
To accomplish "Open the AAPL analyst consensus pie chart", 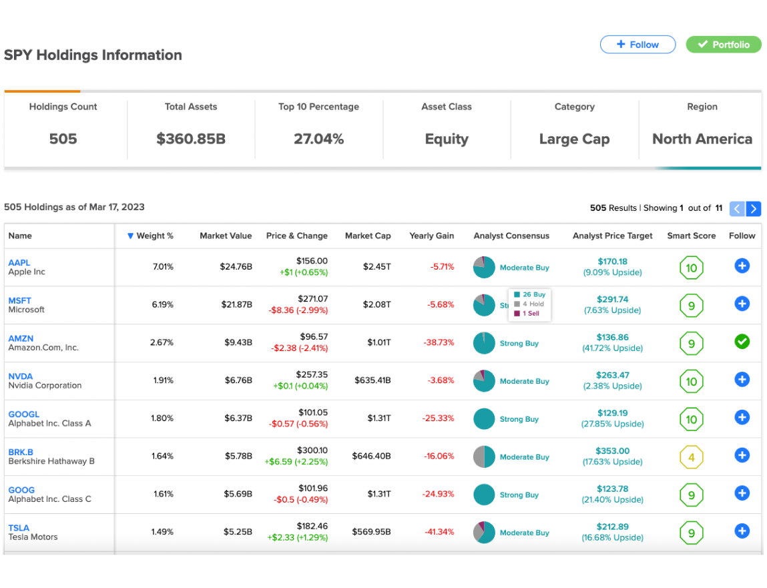I will point(484,267).
